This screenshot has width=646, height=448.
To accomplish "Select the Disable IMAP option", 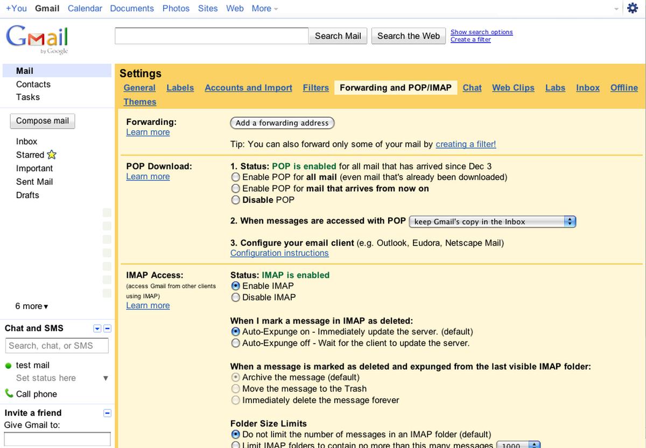I will coord(235,297).
